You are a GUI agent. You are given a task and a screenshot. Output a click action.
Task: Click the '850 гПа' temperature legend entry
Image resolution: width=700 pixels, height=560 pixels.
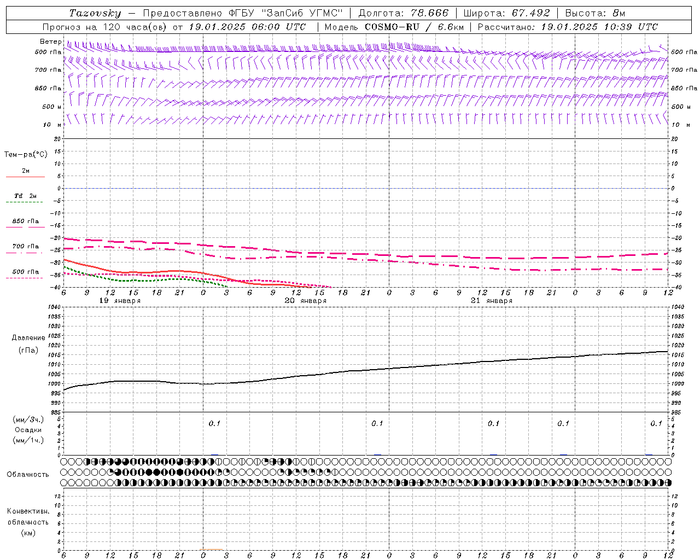(x=26, y=221)
